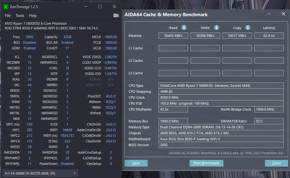290x178 pixels.
Task: Click the Freq value 3800 in ZenTimings
Action: click(30, 37)
